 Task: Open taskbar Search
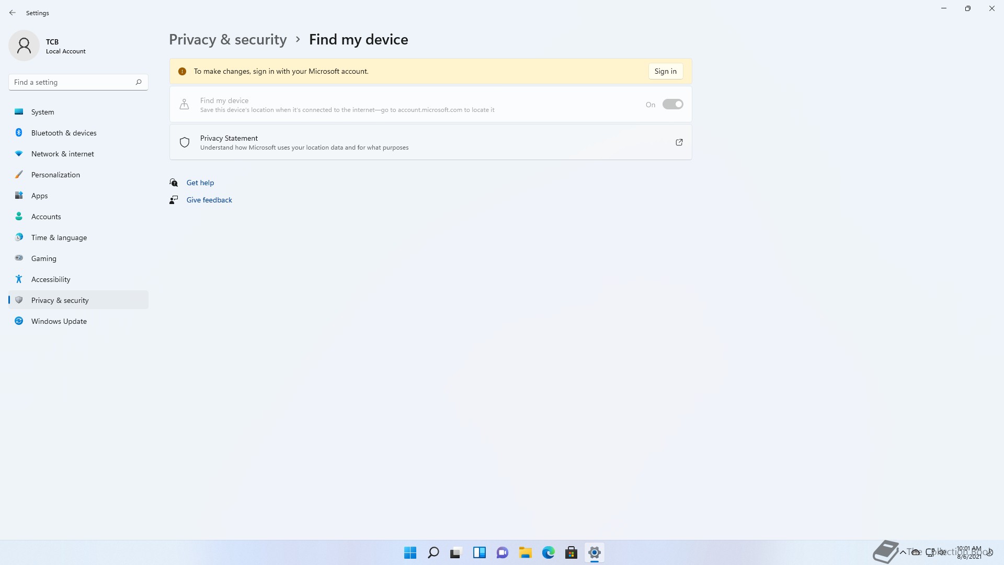click(x=433, y=552)
